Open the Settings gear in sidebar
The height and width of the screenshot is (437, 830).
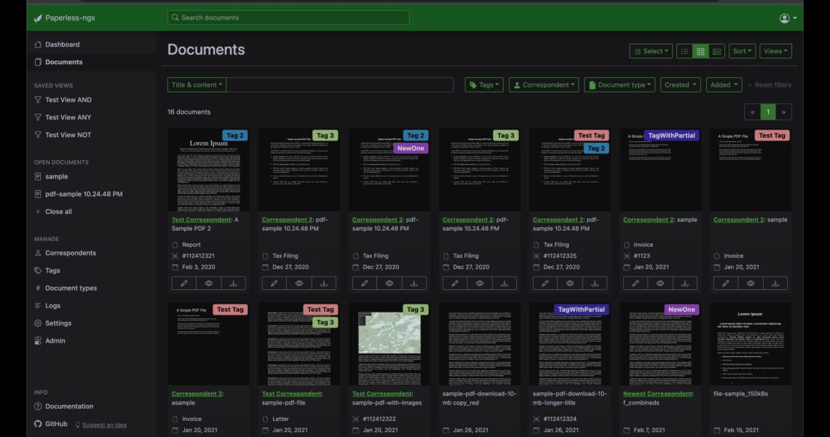58,323
